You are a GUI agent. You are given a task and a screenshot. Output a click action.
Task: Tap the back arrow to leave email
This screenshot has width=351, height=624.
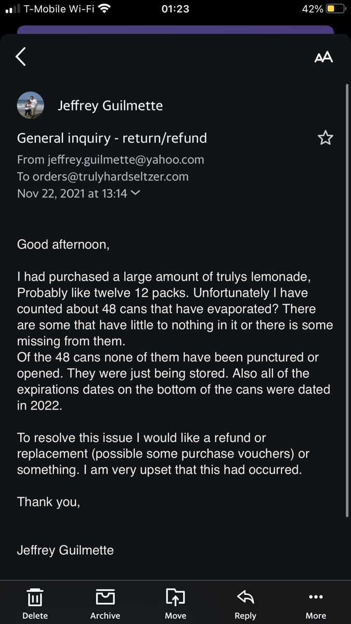tap(20, 56)
